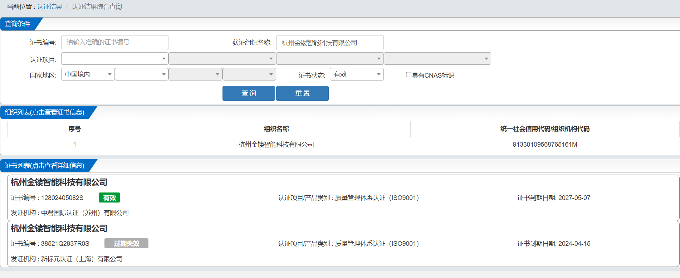The width and height of the screenshot is (680, 278).
Task: Open the third 认证项目 dropdown
Action: (330, 59)
